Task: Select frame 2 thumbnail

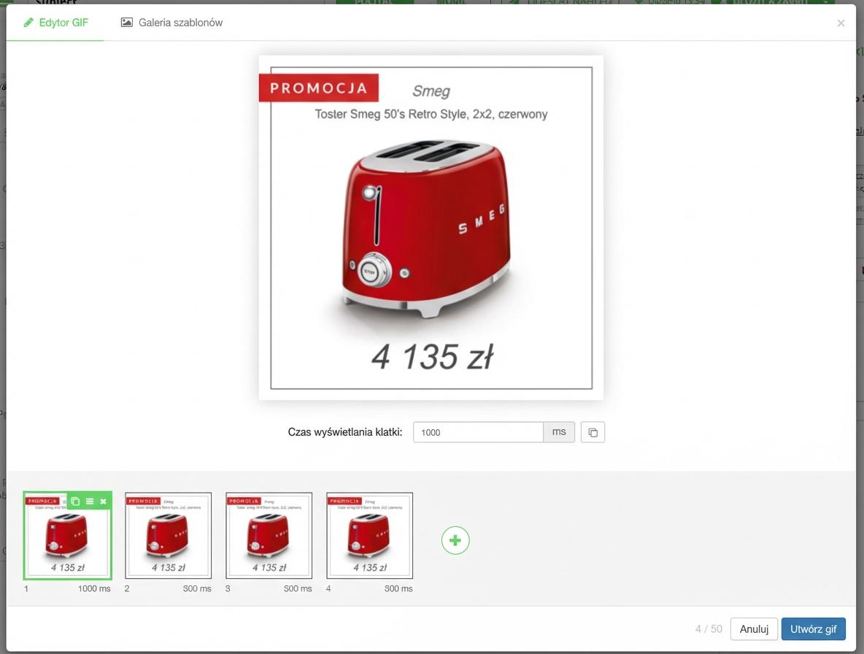Action: 168,536
